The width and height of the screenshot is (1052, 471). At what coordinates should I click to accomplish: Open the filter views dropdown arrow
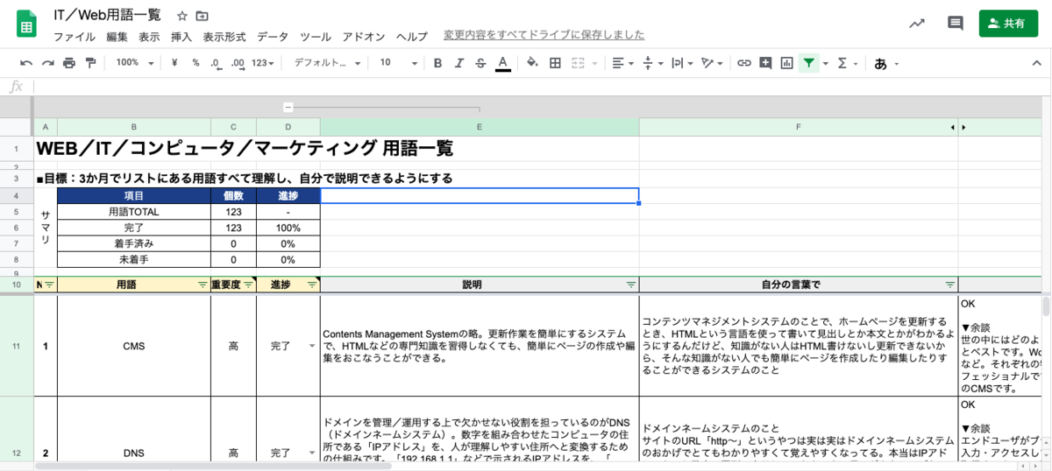(x=826, y=63)
